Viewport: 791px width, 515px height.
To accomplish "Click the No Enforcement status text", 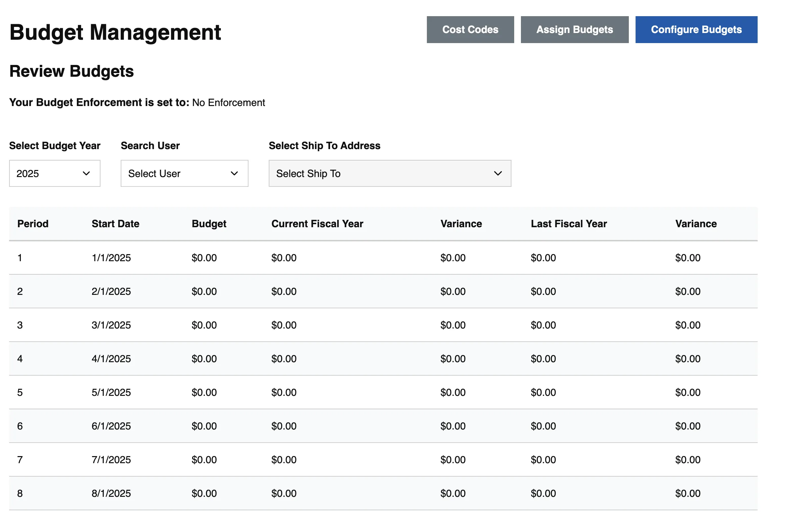I will tap(229, 103).
